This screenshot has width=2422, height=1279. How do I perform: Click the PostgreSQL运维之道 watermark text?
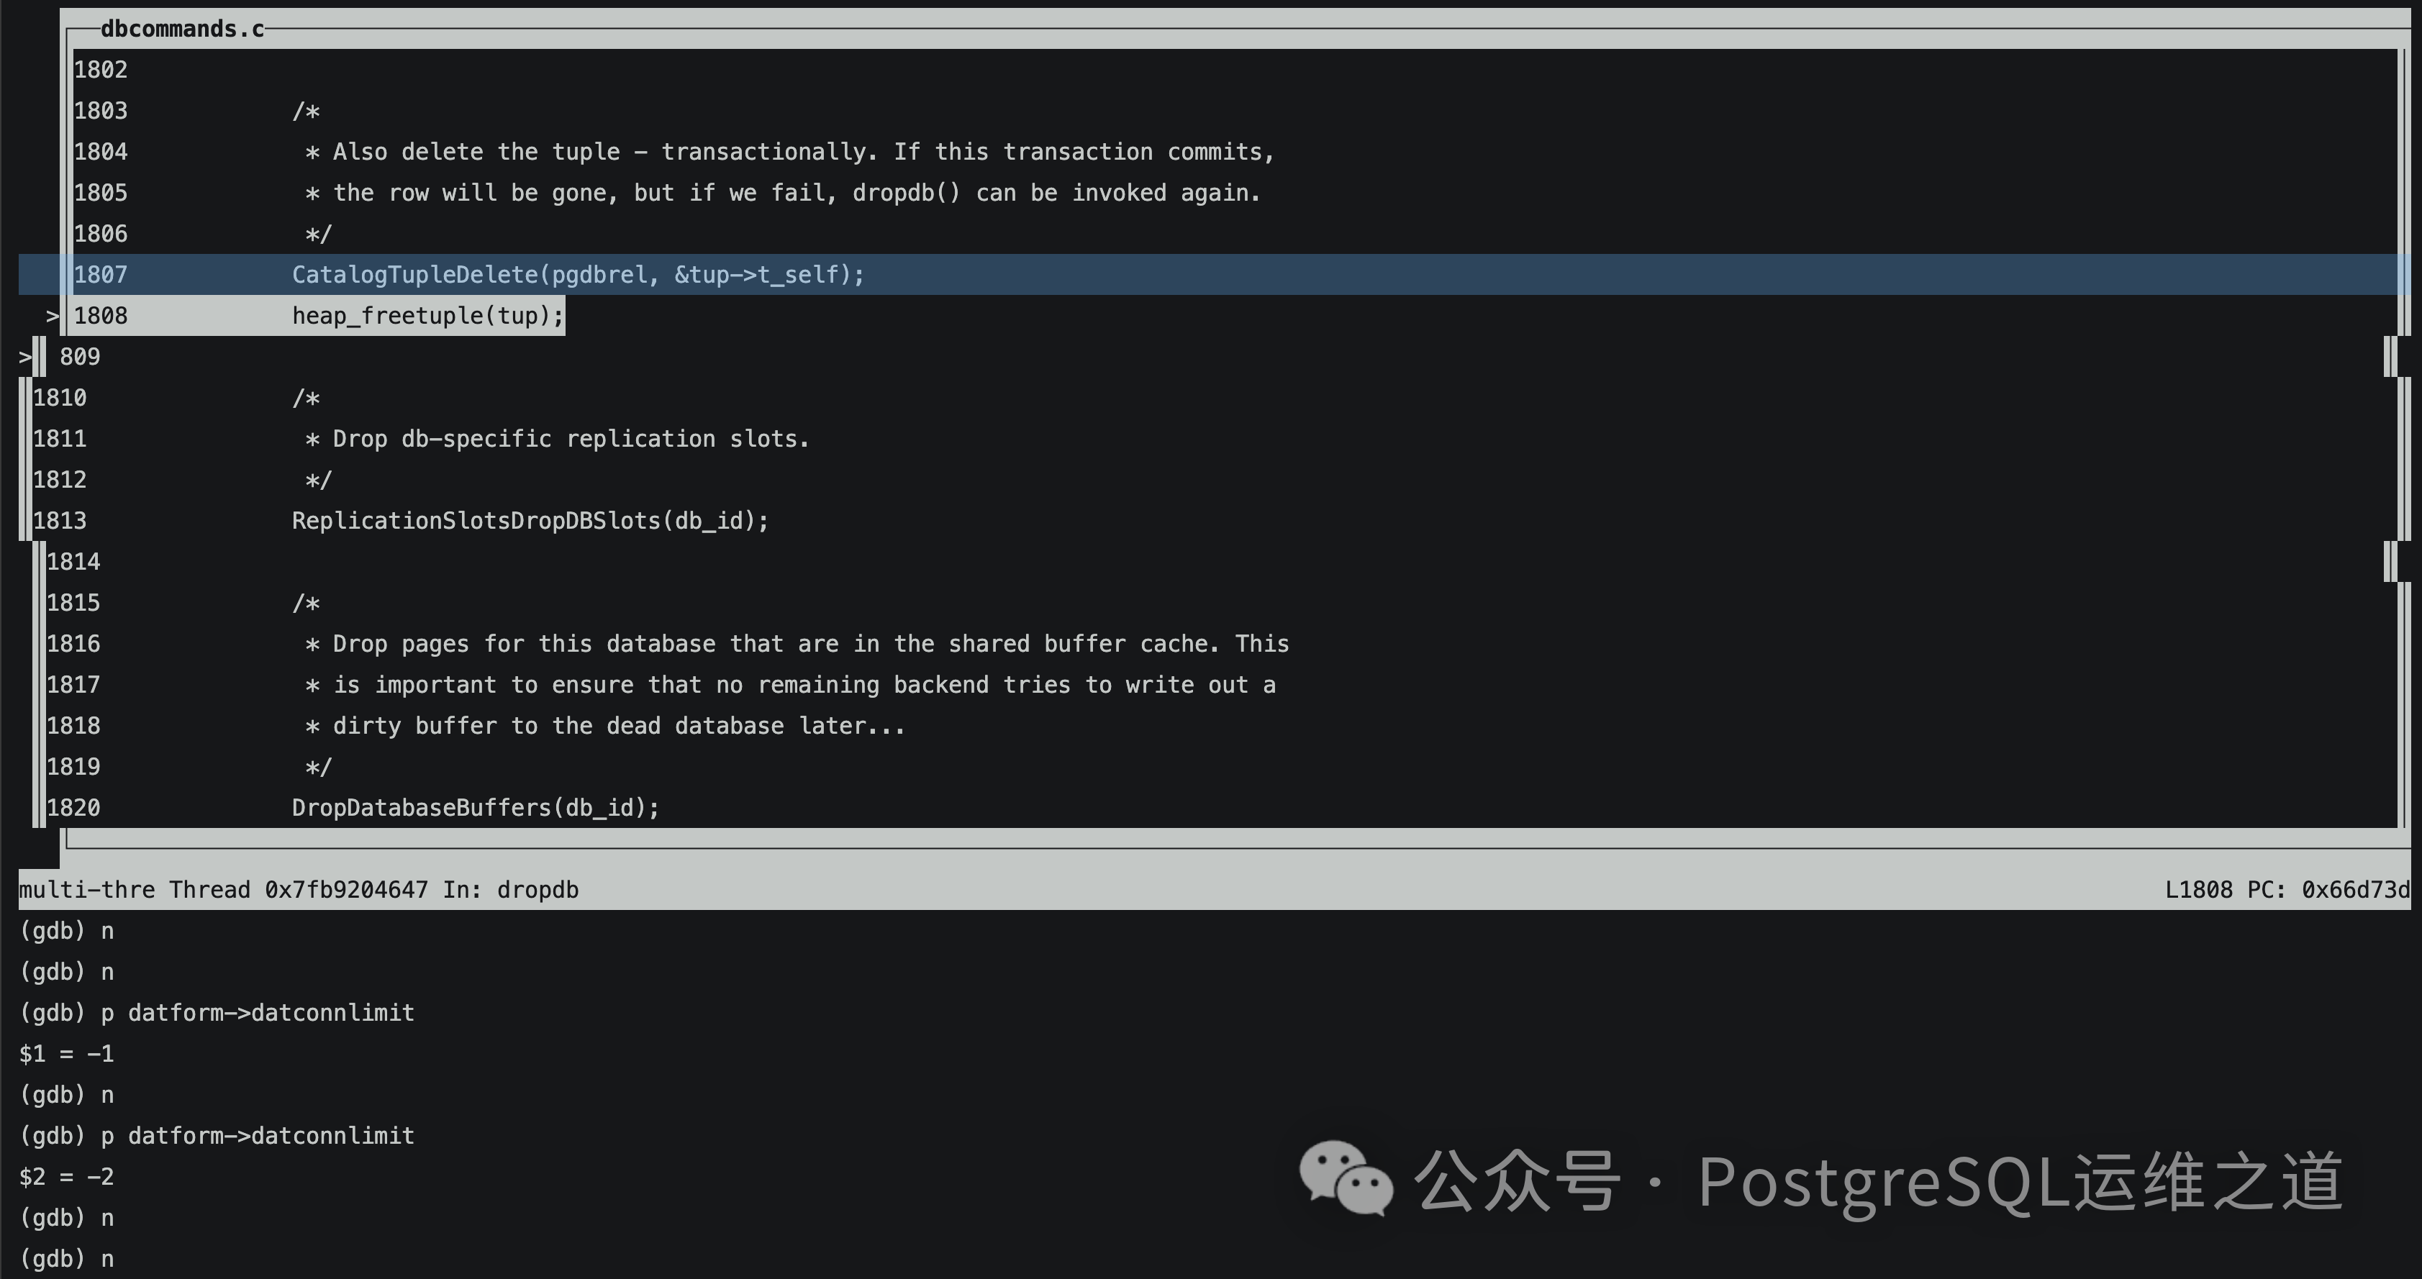tap(2020, 1181)
